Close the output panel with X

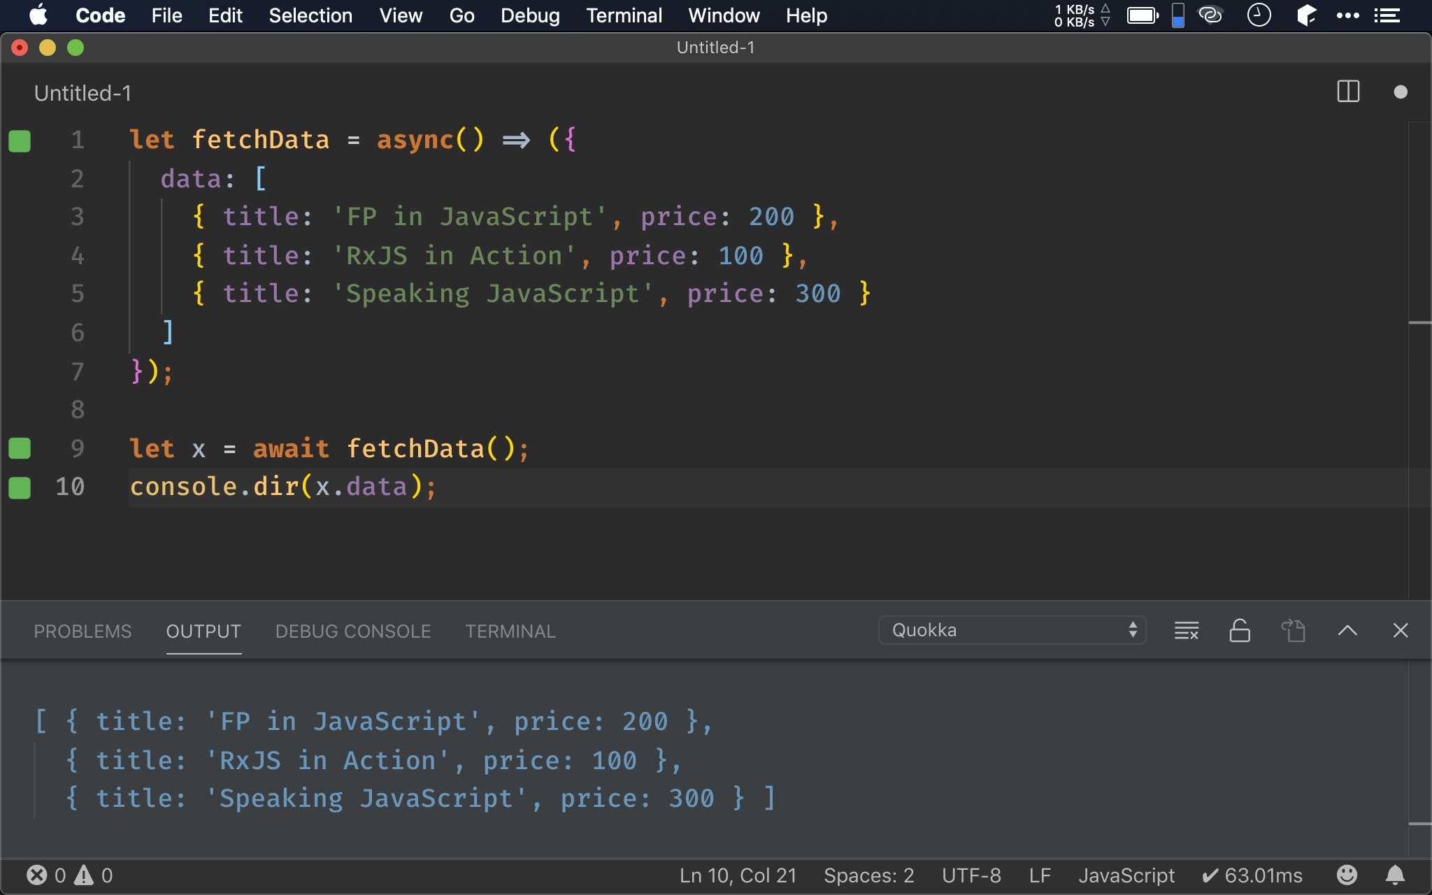pyautogui.click(x=1400, y=631)
